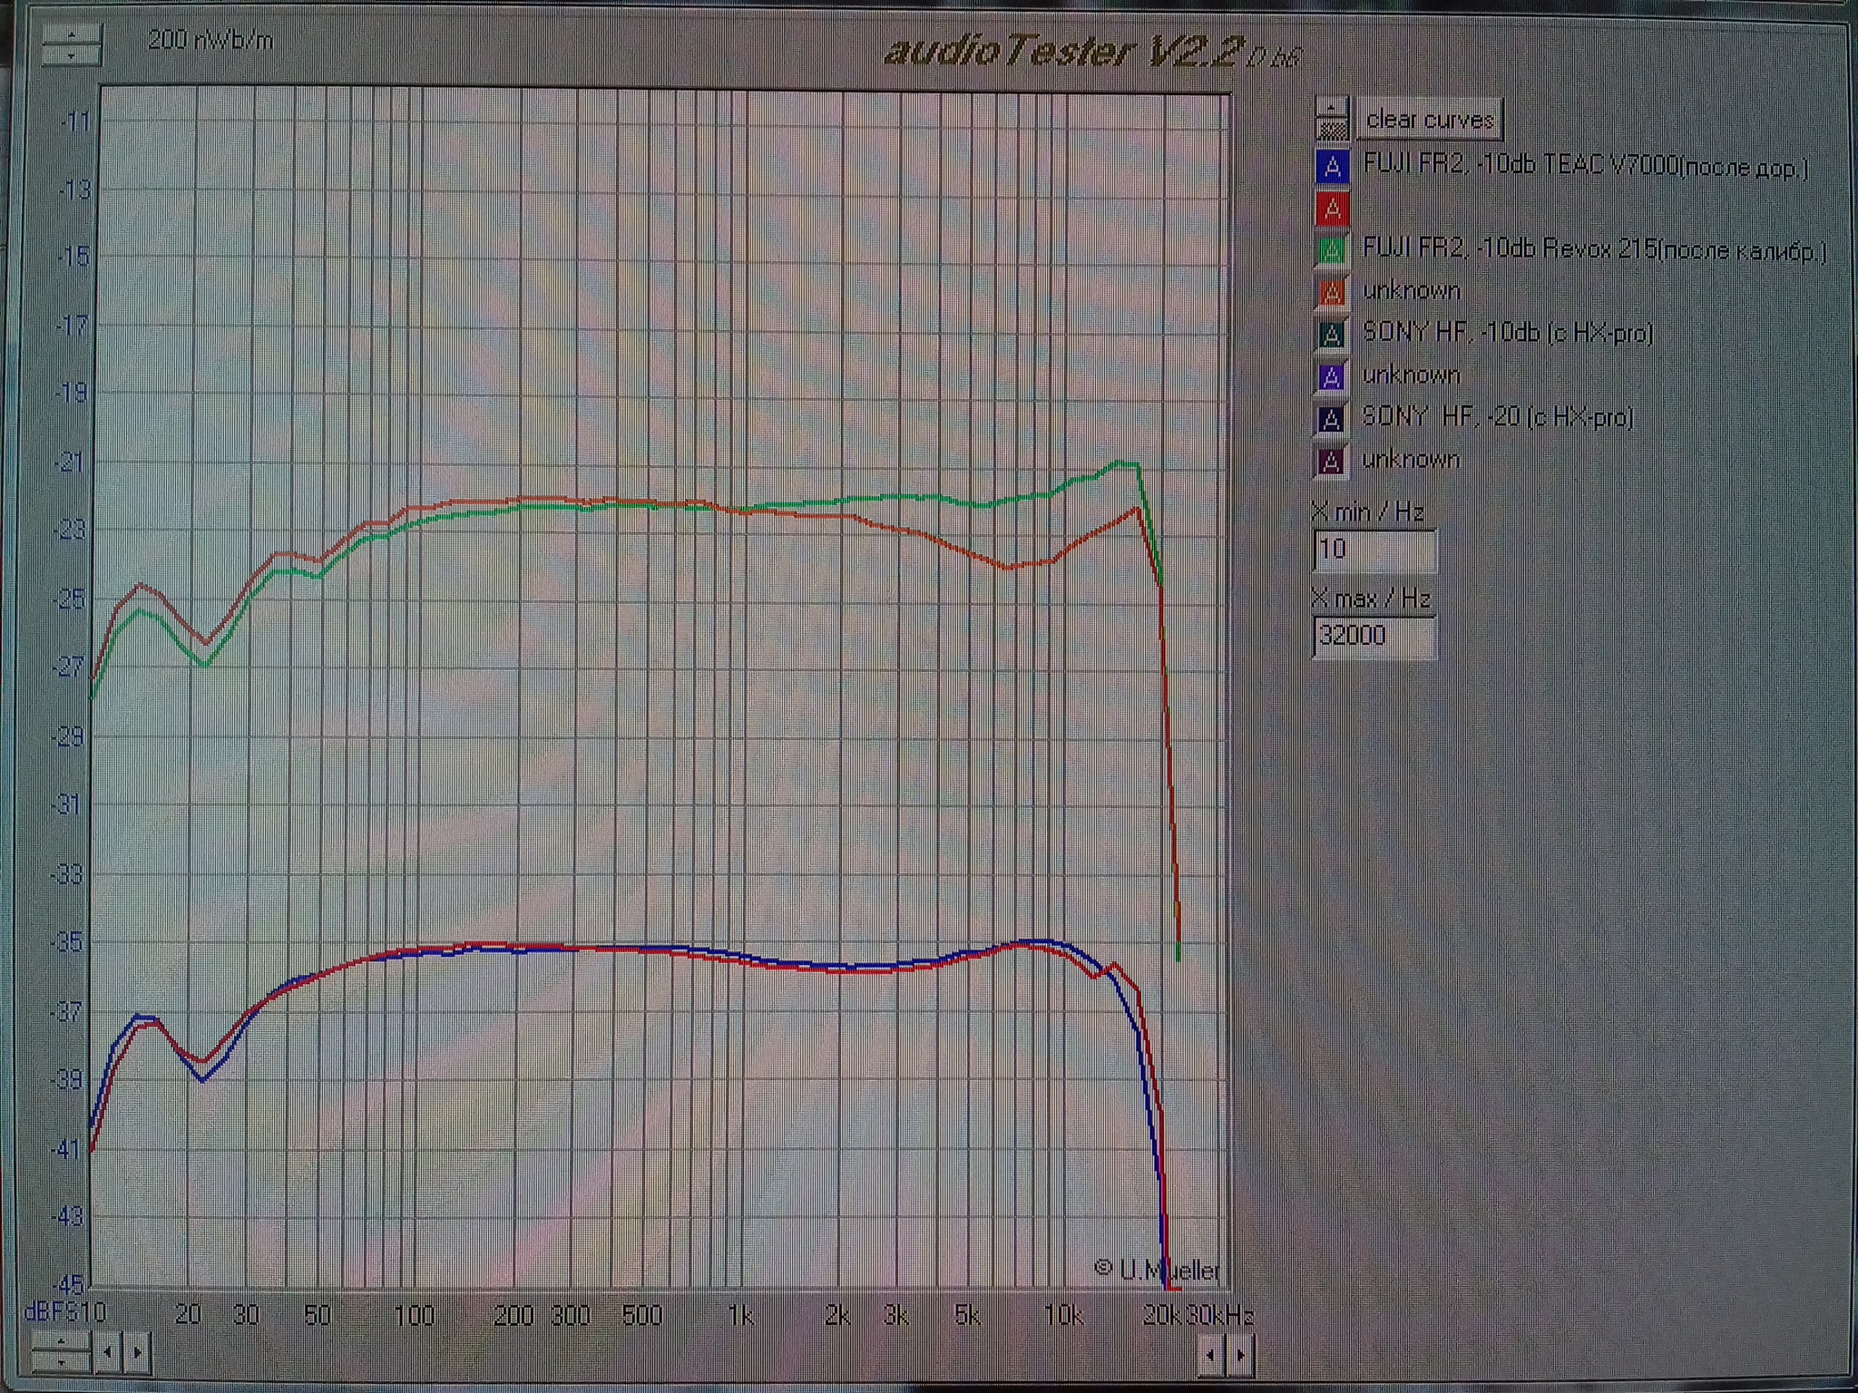This screenshot has width=1858, height=1393.
Task: Click the navy SONY HF -20 curve icon
Action: [x=1332, y=418]
